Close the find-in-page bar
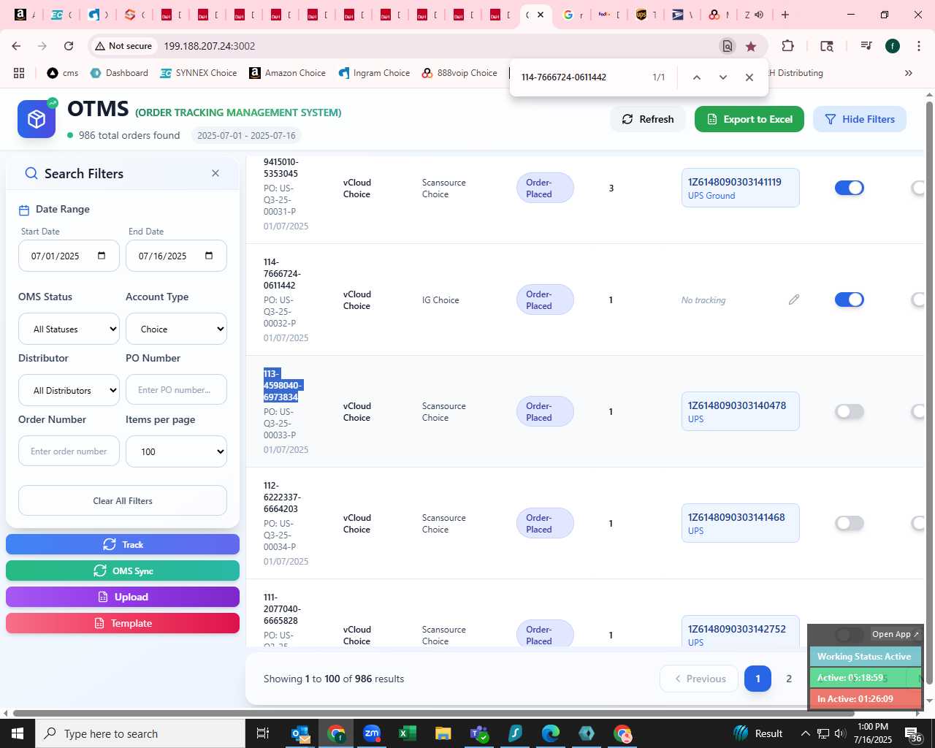Image resolution: width=935 pixels, height=748 pixels. 749,77
